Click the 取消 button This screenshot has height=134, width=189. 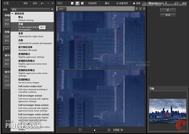tap(168, 15)
